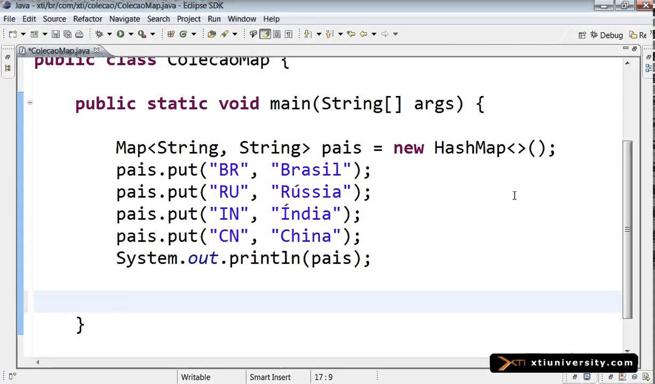Click the Writable status bar field
Screen dimensions: 655x384
(196, 377)
